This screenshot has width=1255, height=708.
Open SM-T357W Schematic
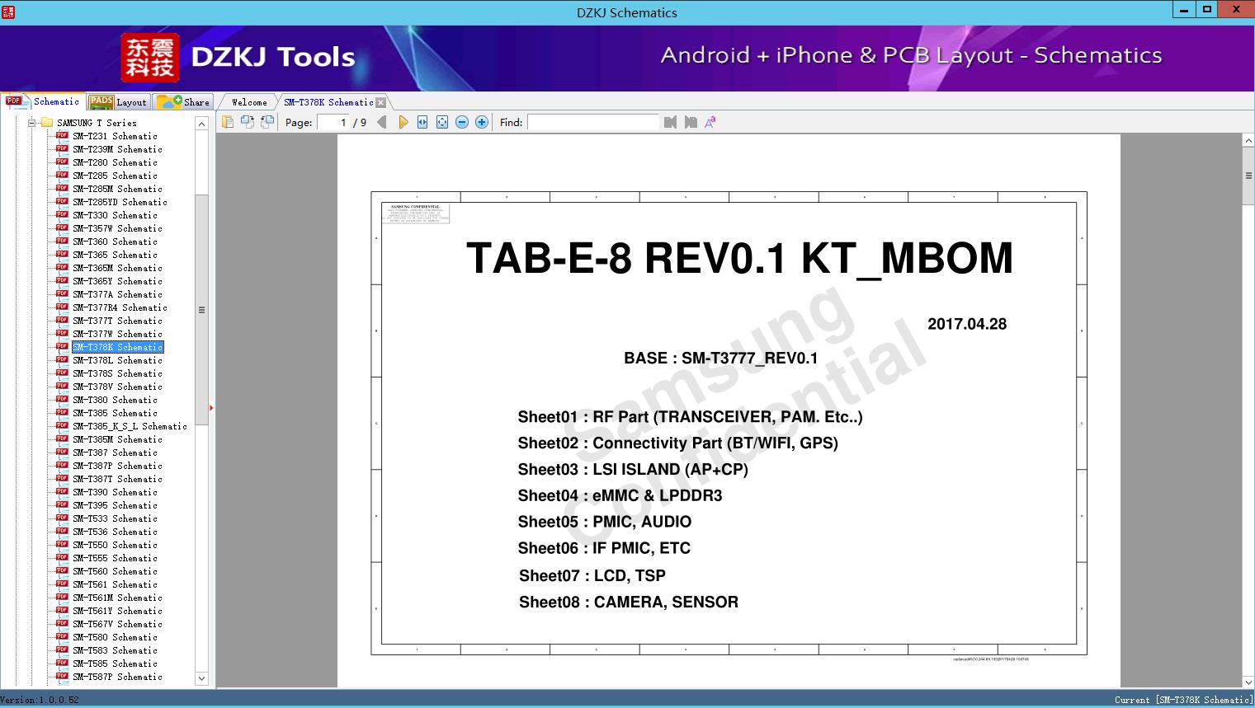tap(117, 228)
